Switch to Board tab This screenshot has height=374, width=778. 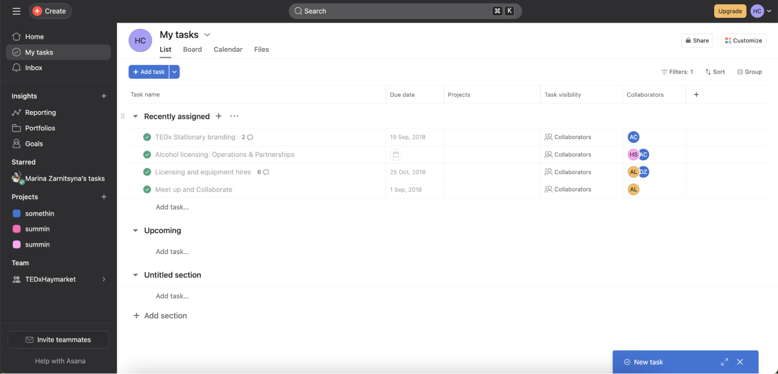click(x=192, y=49)
